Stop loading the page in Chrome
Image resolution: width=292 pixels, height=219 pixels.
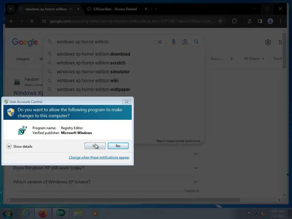32,21
